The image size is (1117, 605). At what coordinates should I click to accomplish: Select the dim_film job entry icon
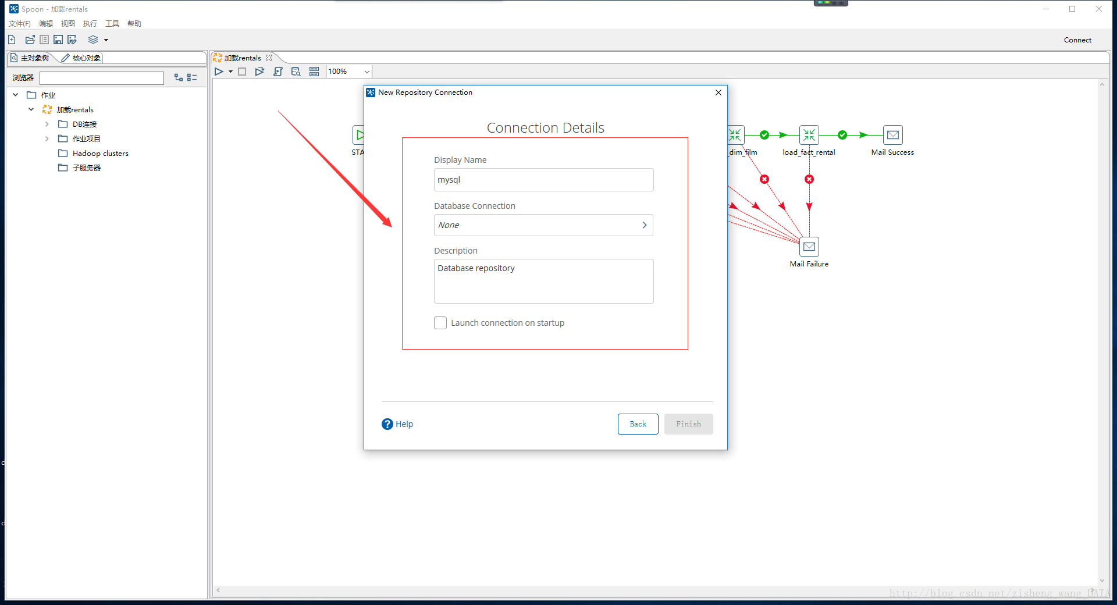[x=735, y=135]
